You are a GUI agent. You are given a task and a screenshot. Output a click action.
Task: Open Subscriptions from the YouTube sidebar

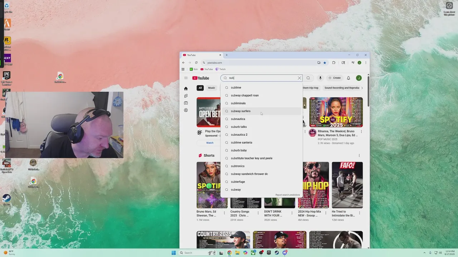(186, 103)
